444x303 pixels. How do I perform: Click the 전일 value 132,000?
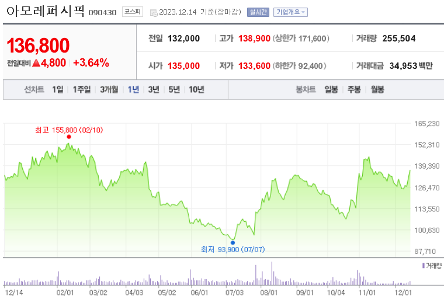(184, 39)
